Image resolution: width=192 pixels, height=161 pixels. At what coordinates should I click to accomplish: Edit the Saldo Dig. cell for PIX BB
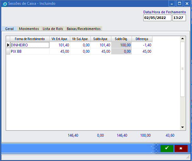coord(121,51)
